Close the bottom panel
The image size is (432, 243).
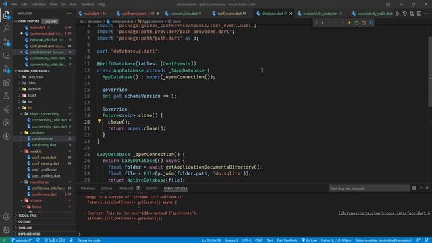coord(427,188)
